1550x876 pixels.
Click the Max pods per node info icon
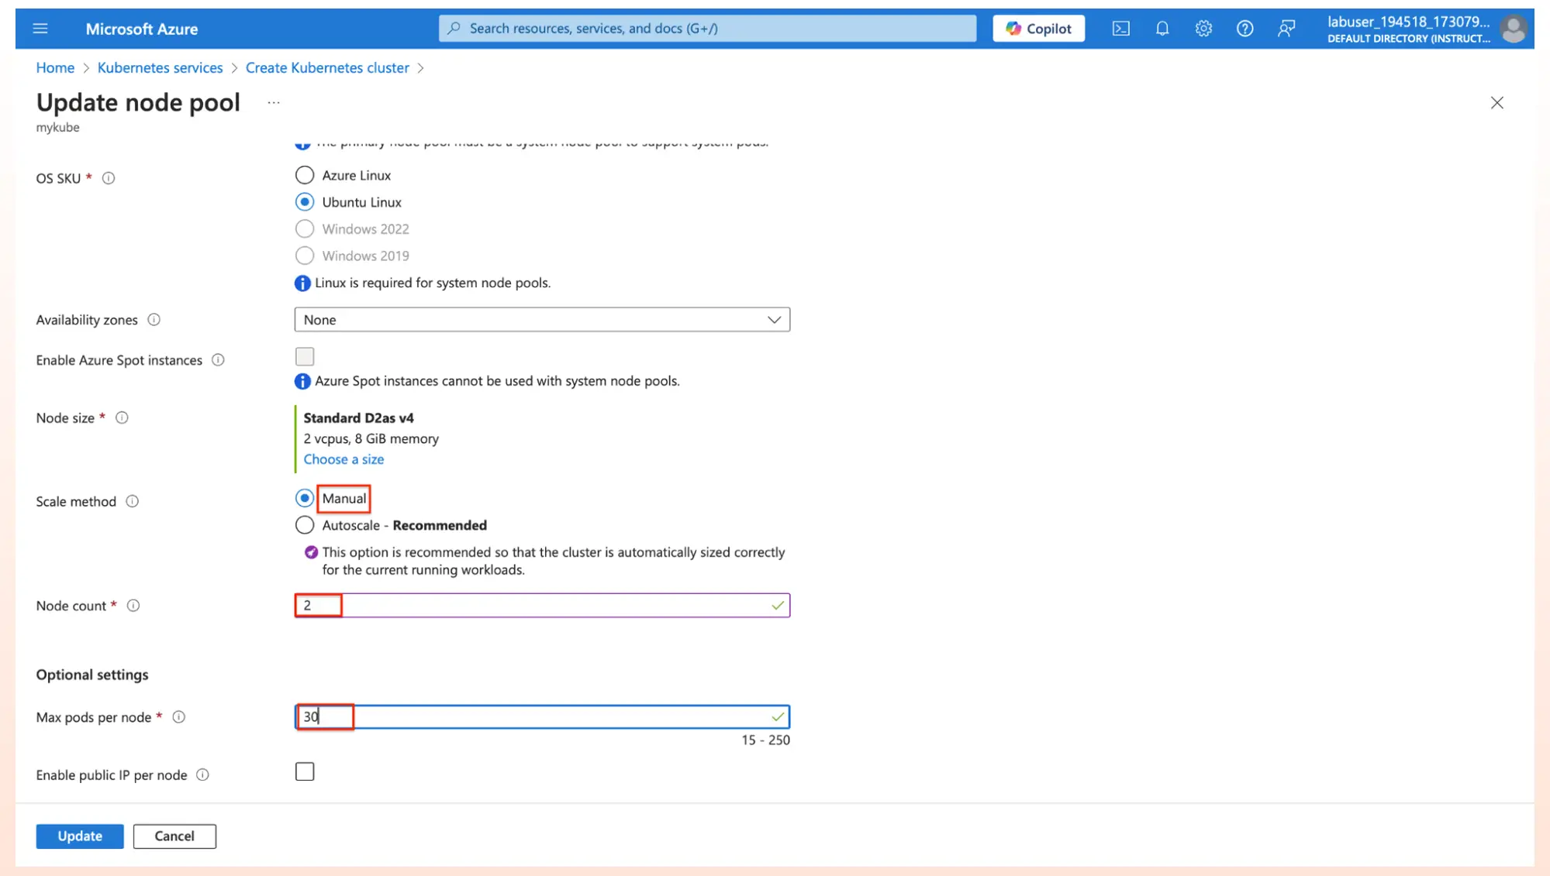click(179, 717)
